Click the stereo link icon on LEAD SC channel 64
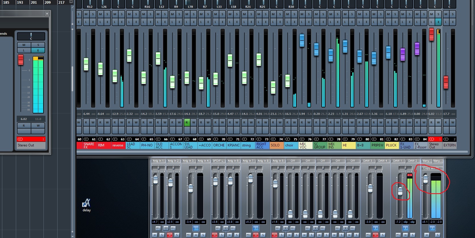 click(129, 139)
